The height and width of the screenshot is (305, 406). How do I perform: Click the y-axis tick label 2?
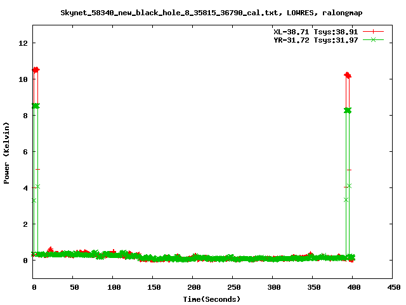tap(26, 224)
